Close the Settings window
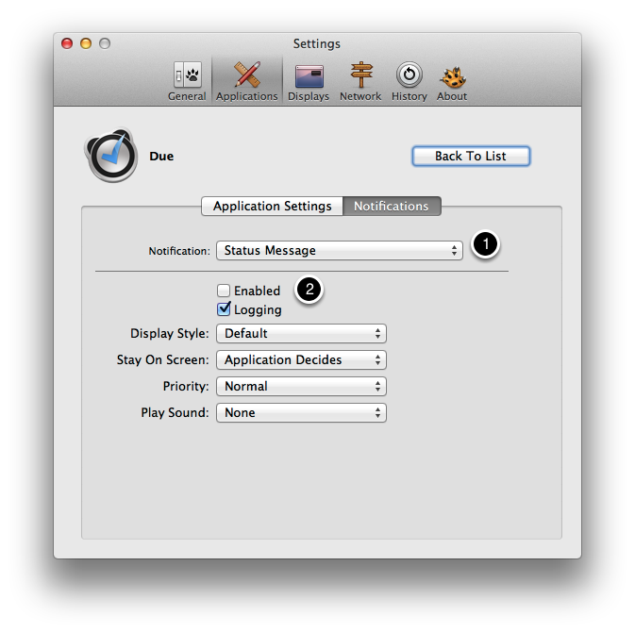Image resolution: width=635 pixels, height=633 pixels. [67, 43]
